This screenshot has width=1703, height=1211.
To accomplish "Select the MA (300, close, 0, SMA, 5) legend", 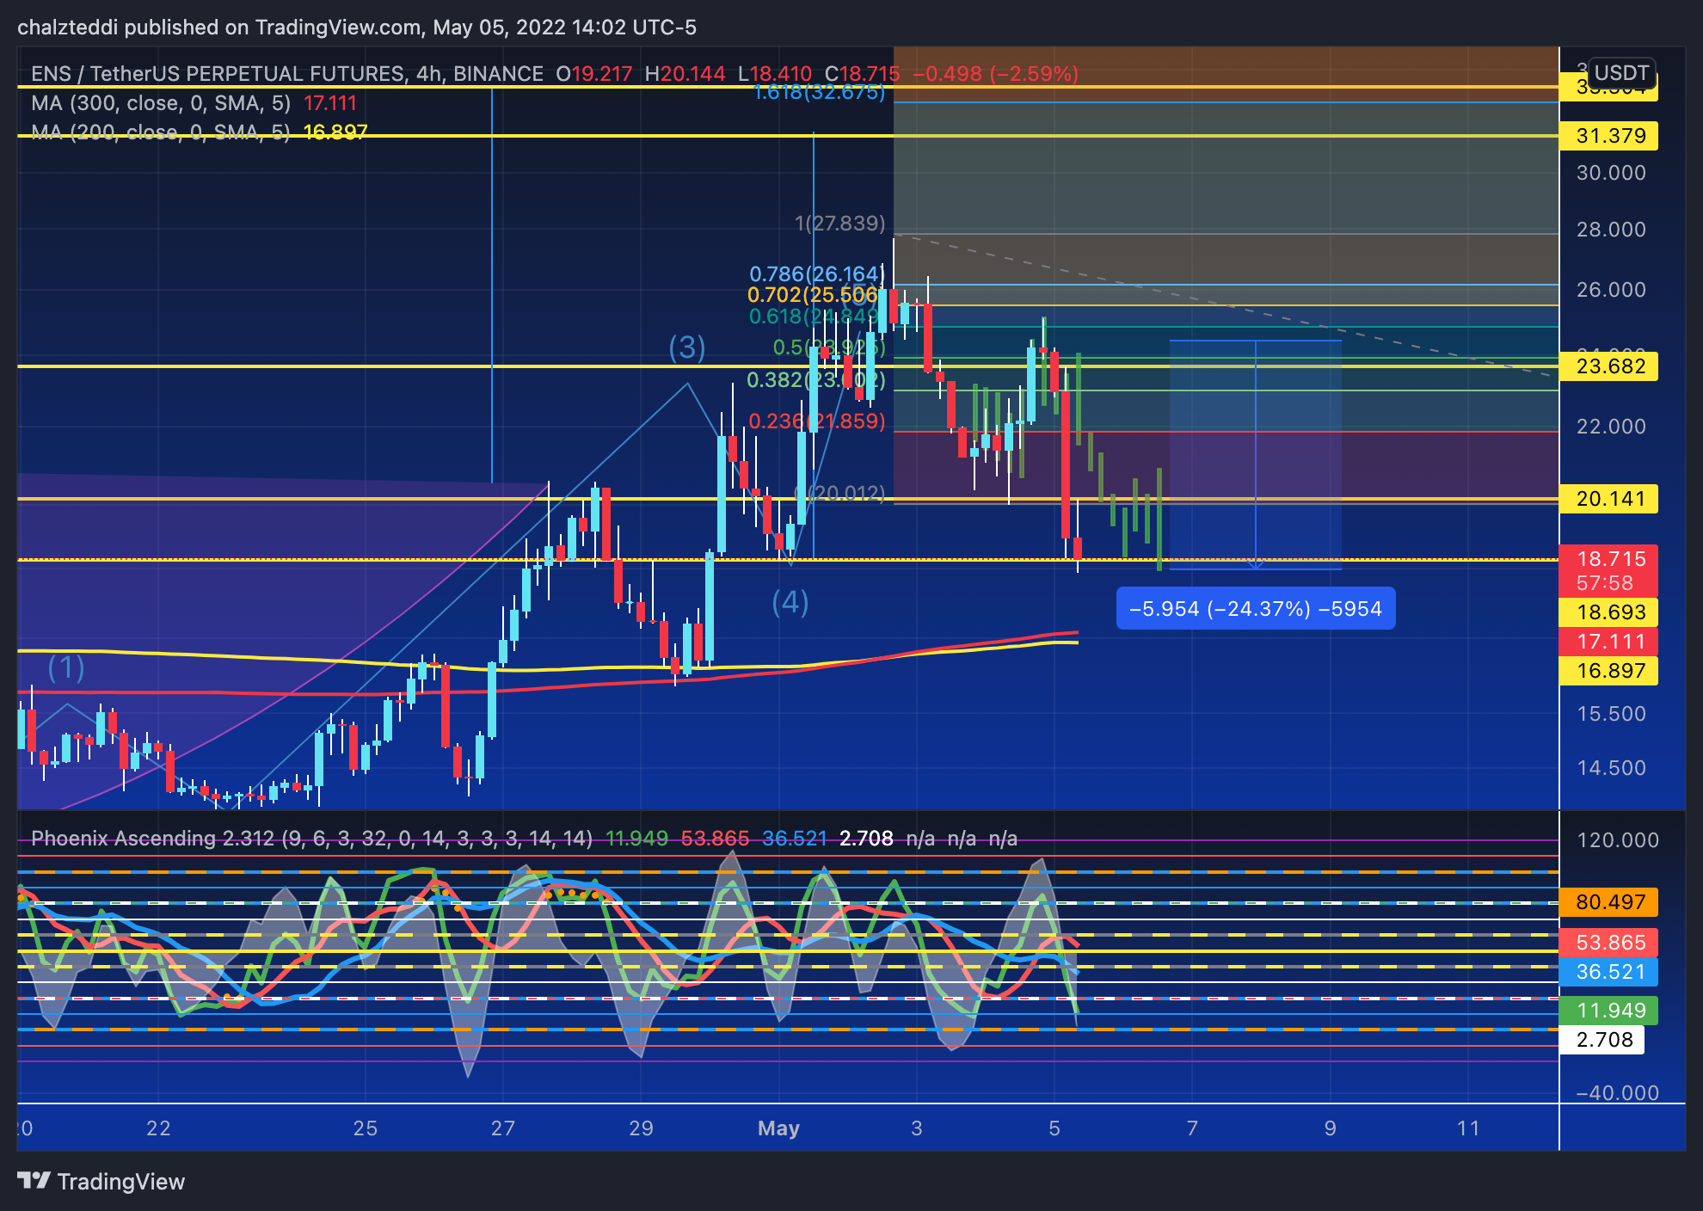I will click(161, 103).
